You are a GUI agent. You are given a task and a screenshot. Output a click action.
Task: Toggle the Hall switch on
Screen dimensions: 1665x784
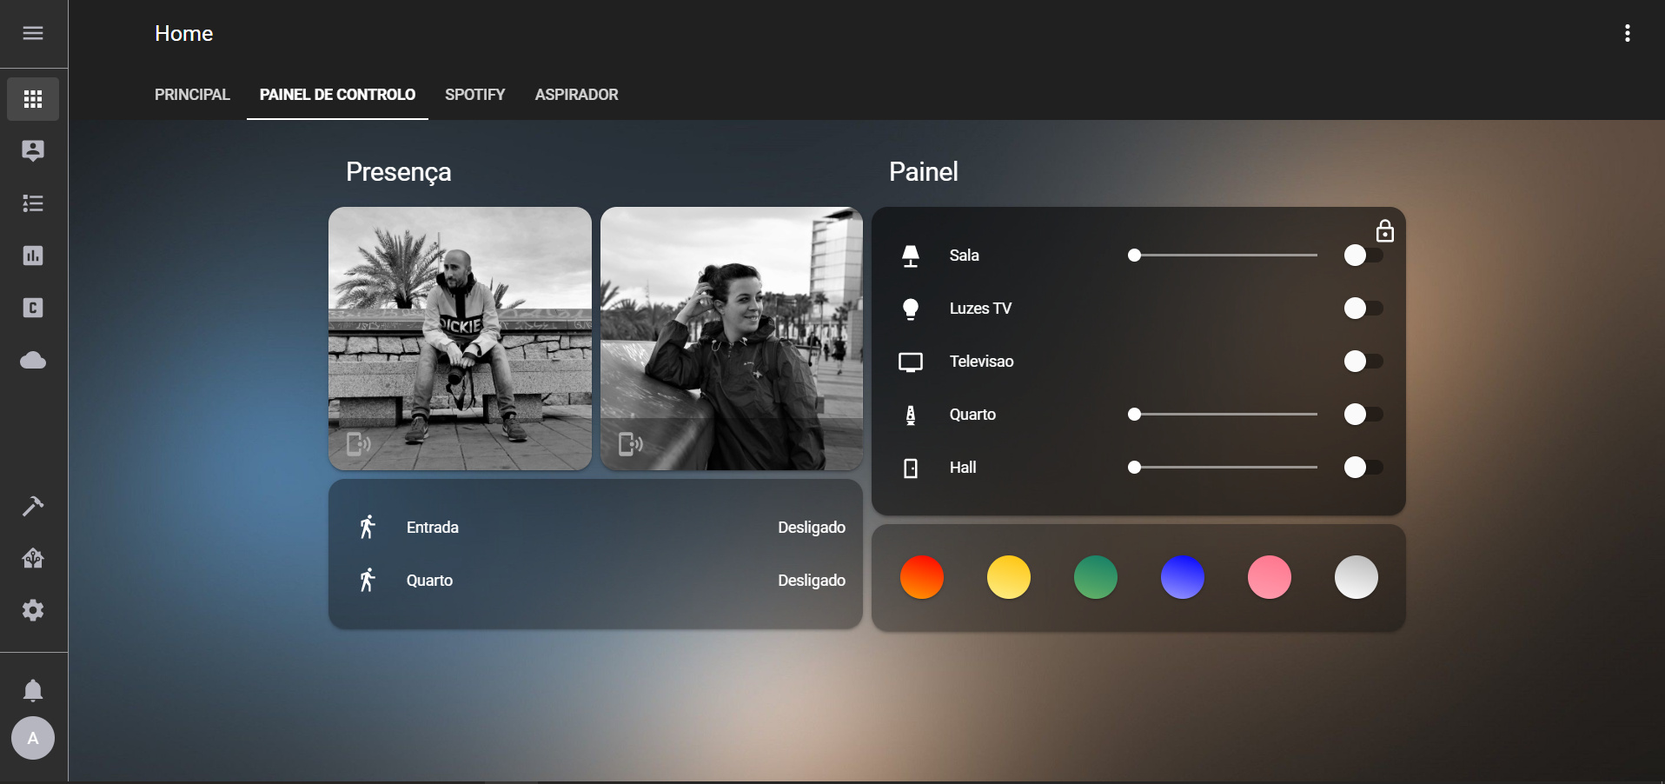pos(1361,468)
